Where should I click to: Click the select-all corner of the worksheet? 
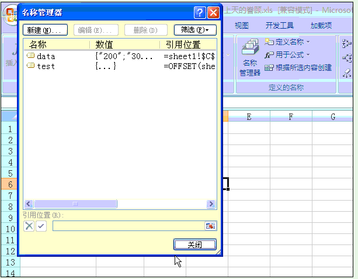coord(9,116)
